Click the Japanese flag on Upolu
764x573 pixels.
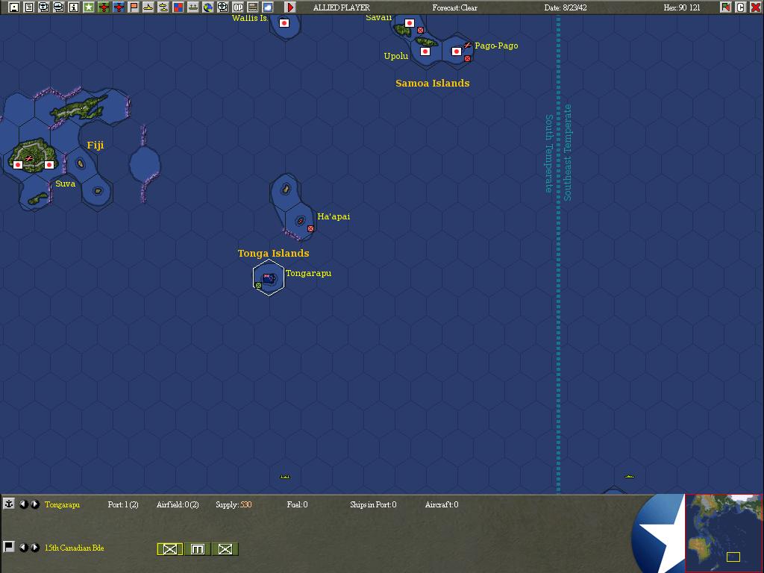425,51
